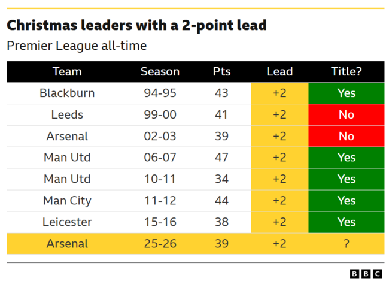Click the Blackburn team name
Viewport: 389px width, 281px height.
coord(67,93)
